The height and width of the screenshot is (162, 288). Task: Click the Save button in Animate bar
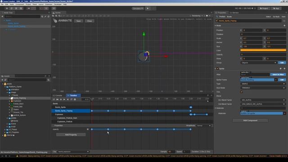click(79, 21)
